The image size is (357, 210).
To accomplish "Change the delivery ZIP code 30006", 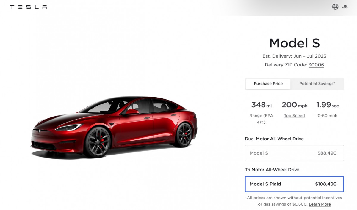I will [316, 65].
